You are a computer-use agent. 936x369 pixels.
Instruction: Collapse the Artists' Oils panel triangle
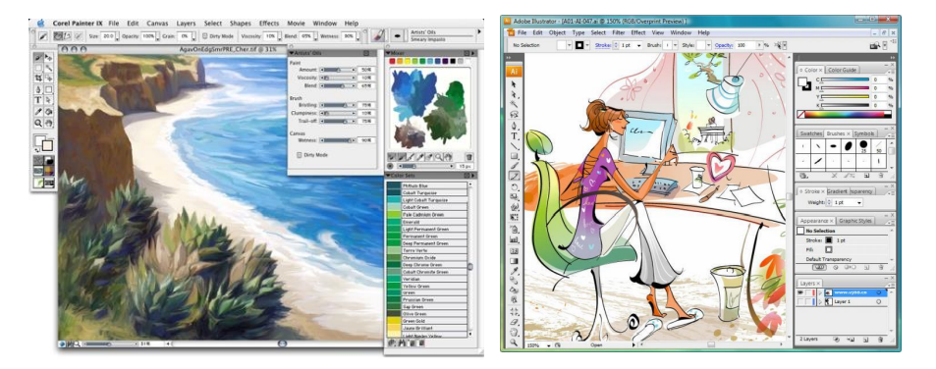(x=292, y=53)
